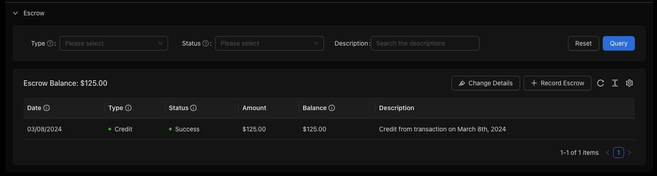Viewport: 657px width, 176px height.
Task: Click the Type column info icon
Action: pyautogui.click(x=128, y=108)
